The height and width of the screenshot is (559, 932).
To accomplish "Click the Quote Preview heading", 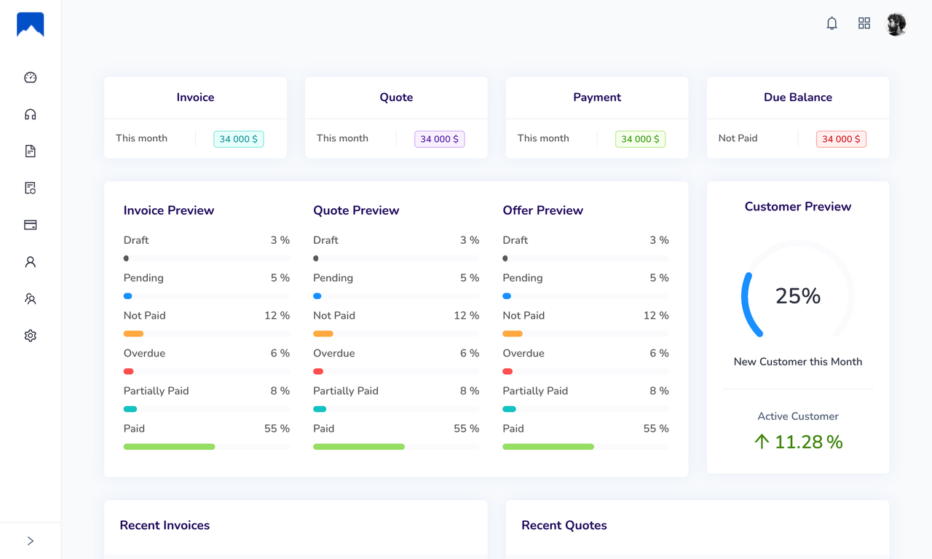I will [356, 210].
